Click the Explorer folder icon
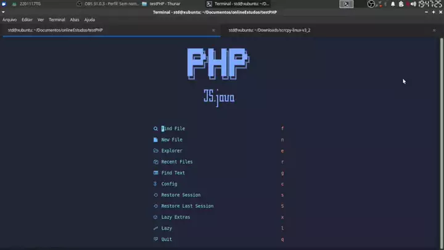 (156, 151)
